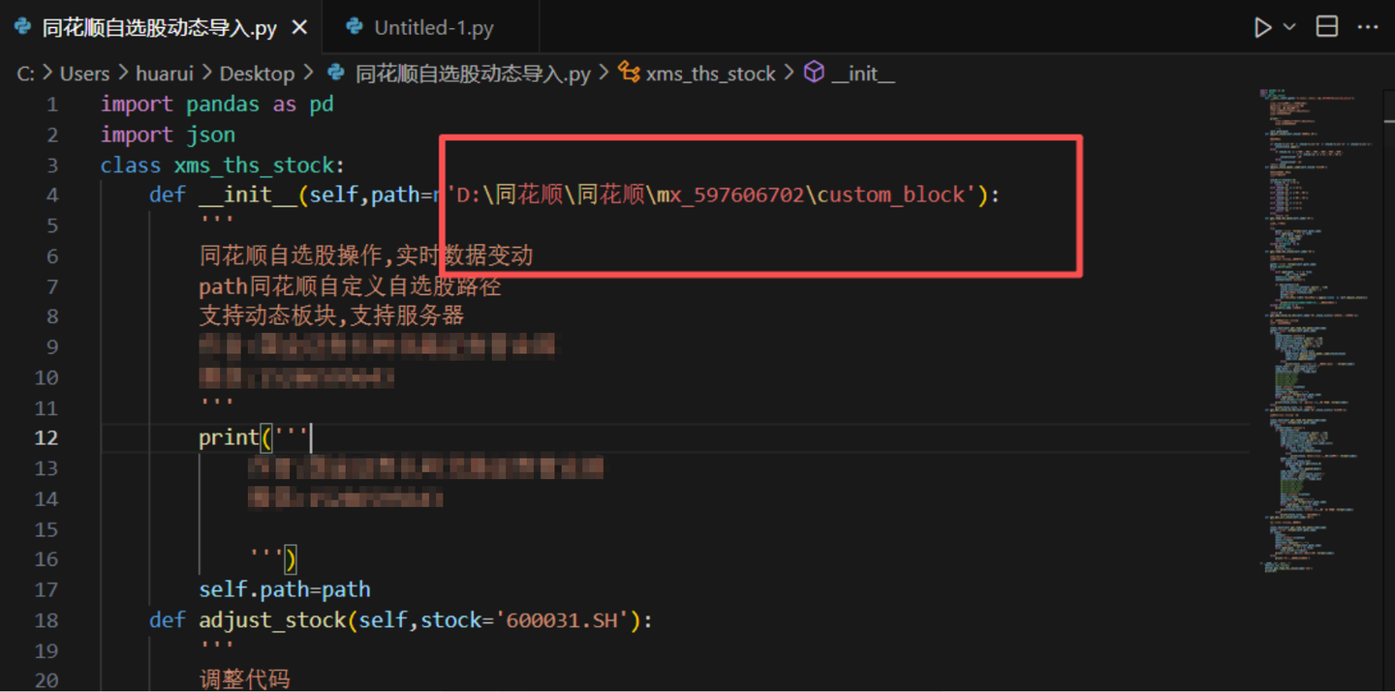This screenshot has width=1395, height=692.
Task: Close the 同花顺自选股动态导入.py tab
Action: click(x=299, y=28)
